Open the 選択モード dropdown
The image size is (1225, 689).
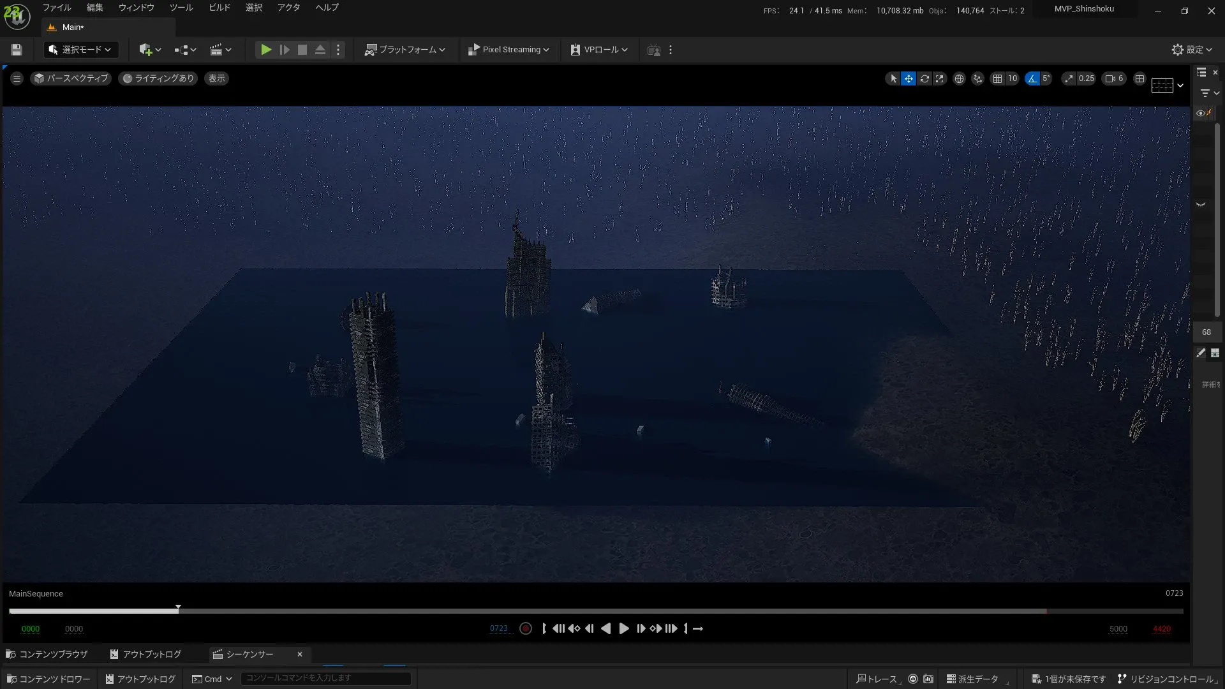click(x=80, y=50)
